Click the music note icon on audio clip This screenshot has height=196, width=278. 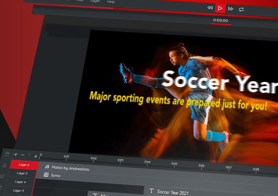(47, 166)
